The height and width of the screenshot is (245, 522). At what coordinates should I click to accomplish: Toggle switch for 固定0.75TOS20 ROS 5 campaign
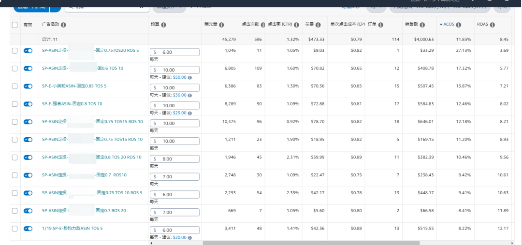[28, 51]
